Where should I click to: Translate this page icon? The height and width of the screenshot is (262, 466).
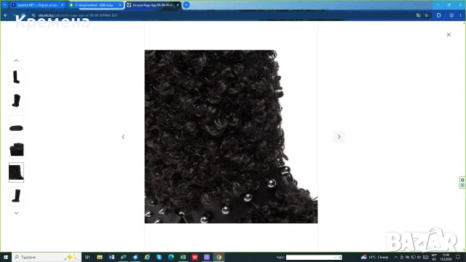point(419,15)
